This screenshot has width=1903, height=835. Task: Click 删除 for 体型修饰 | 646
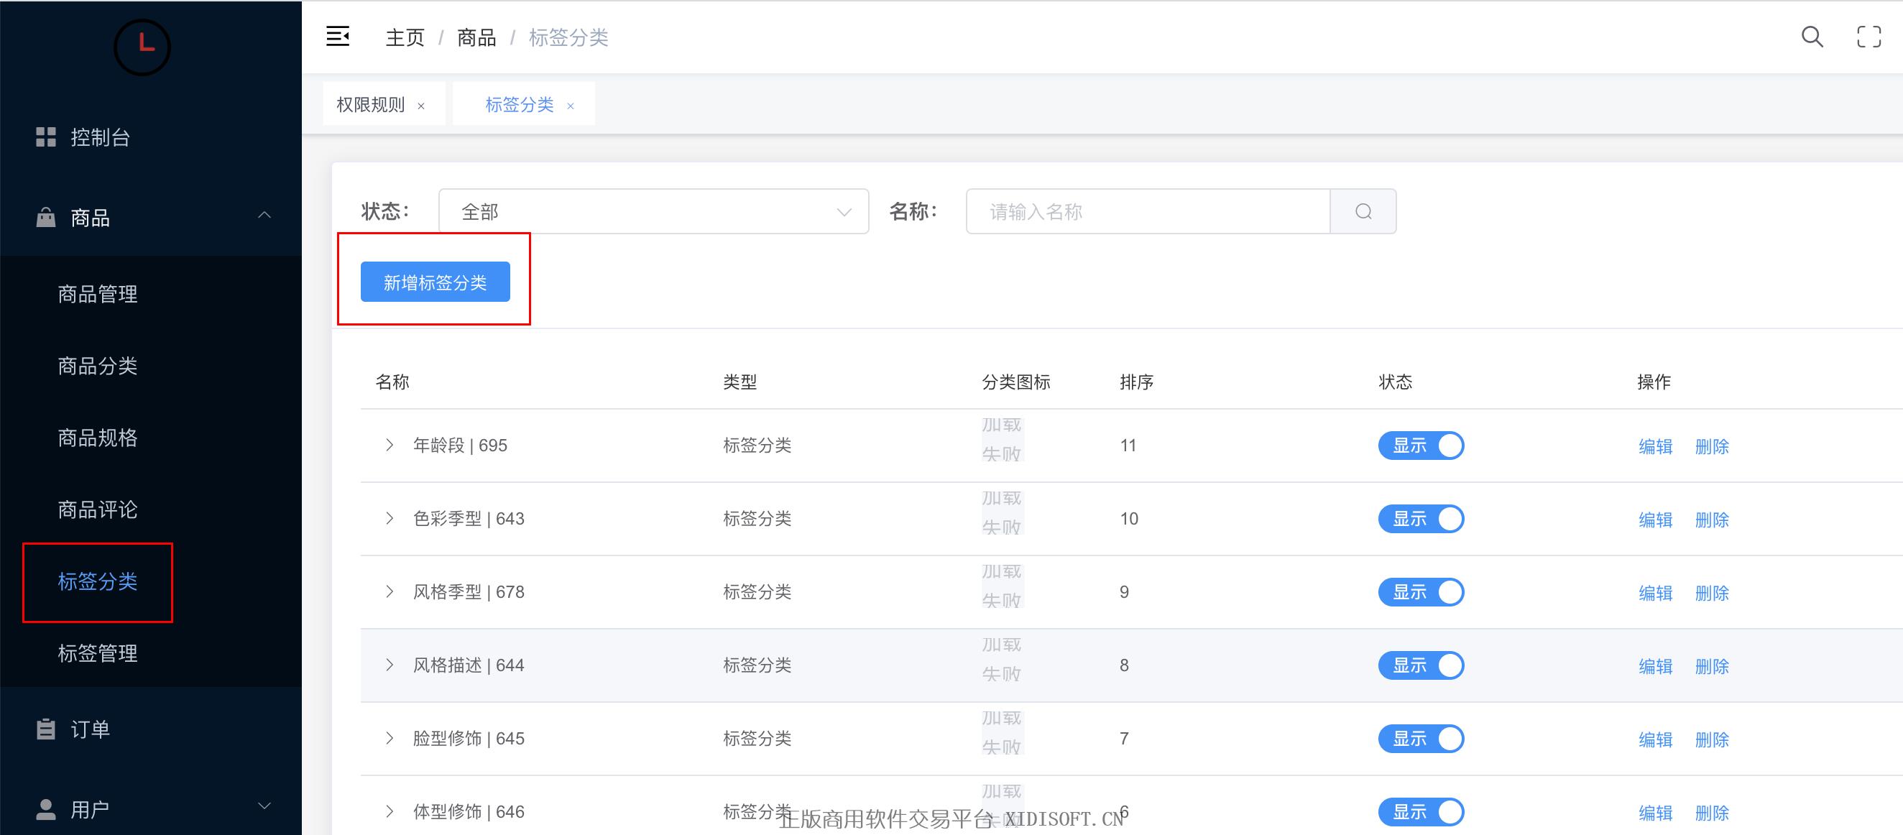coord(1712,812)
